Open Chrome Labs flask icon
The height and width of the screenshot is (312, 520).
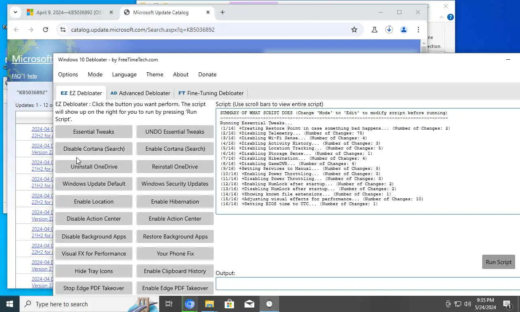[375, 30]
